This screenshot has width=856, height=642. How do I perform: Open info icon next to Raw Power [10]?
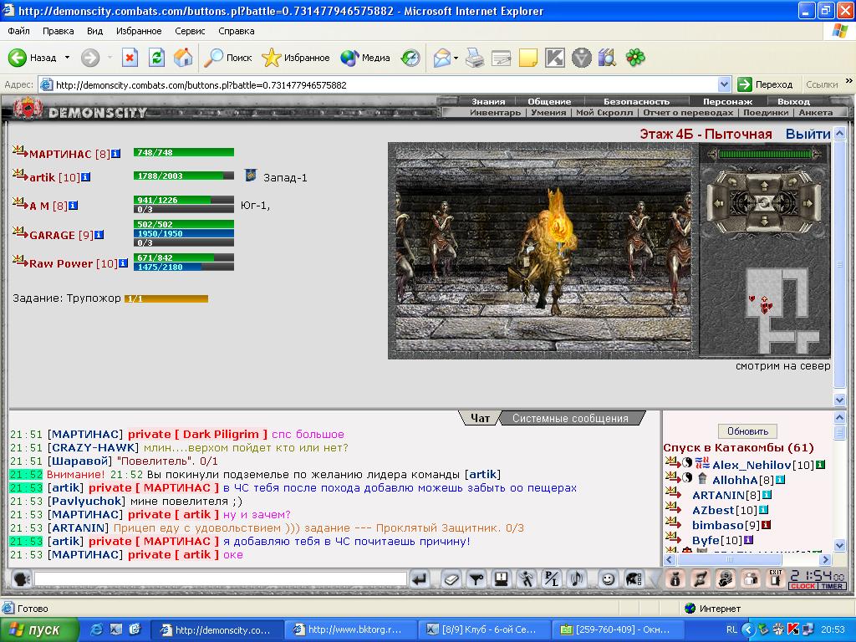coord(124,263)
